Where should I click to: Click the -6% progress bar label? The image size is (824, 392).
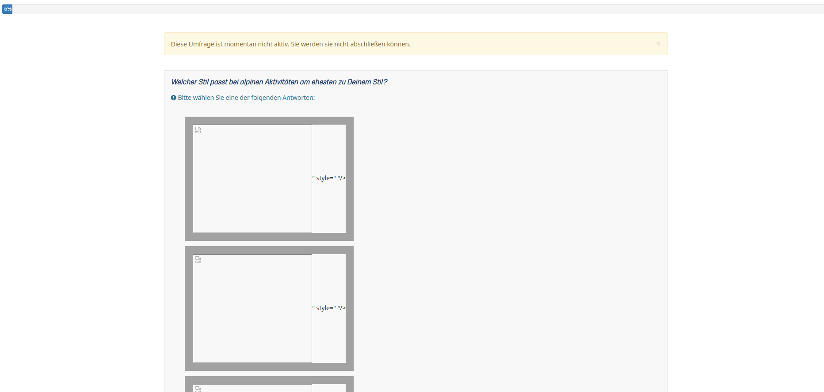coord(7,9)
